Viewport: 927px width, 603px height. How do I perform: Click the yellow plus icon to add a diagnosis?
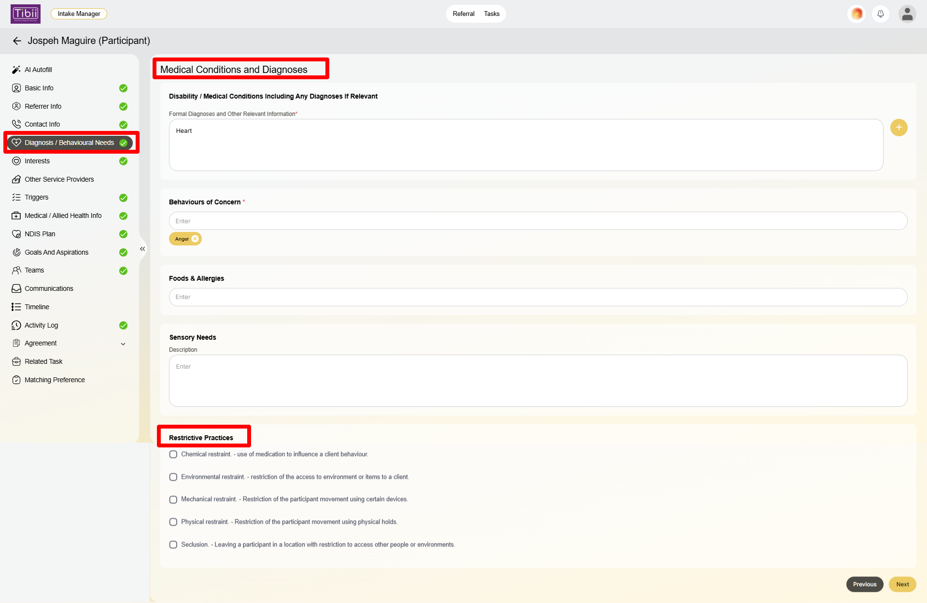click(899, 128)
